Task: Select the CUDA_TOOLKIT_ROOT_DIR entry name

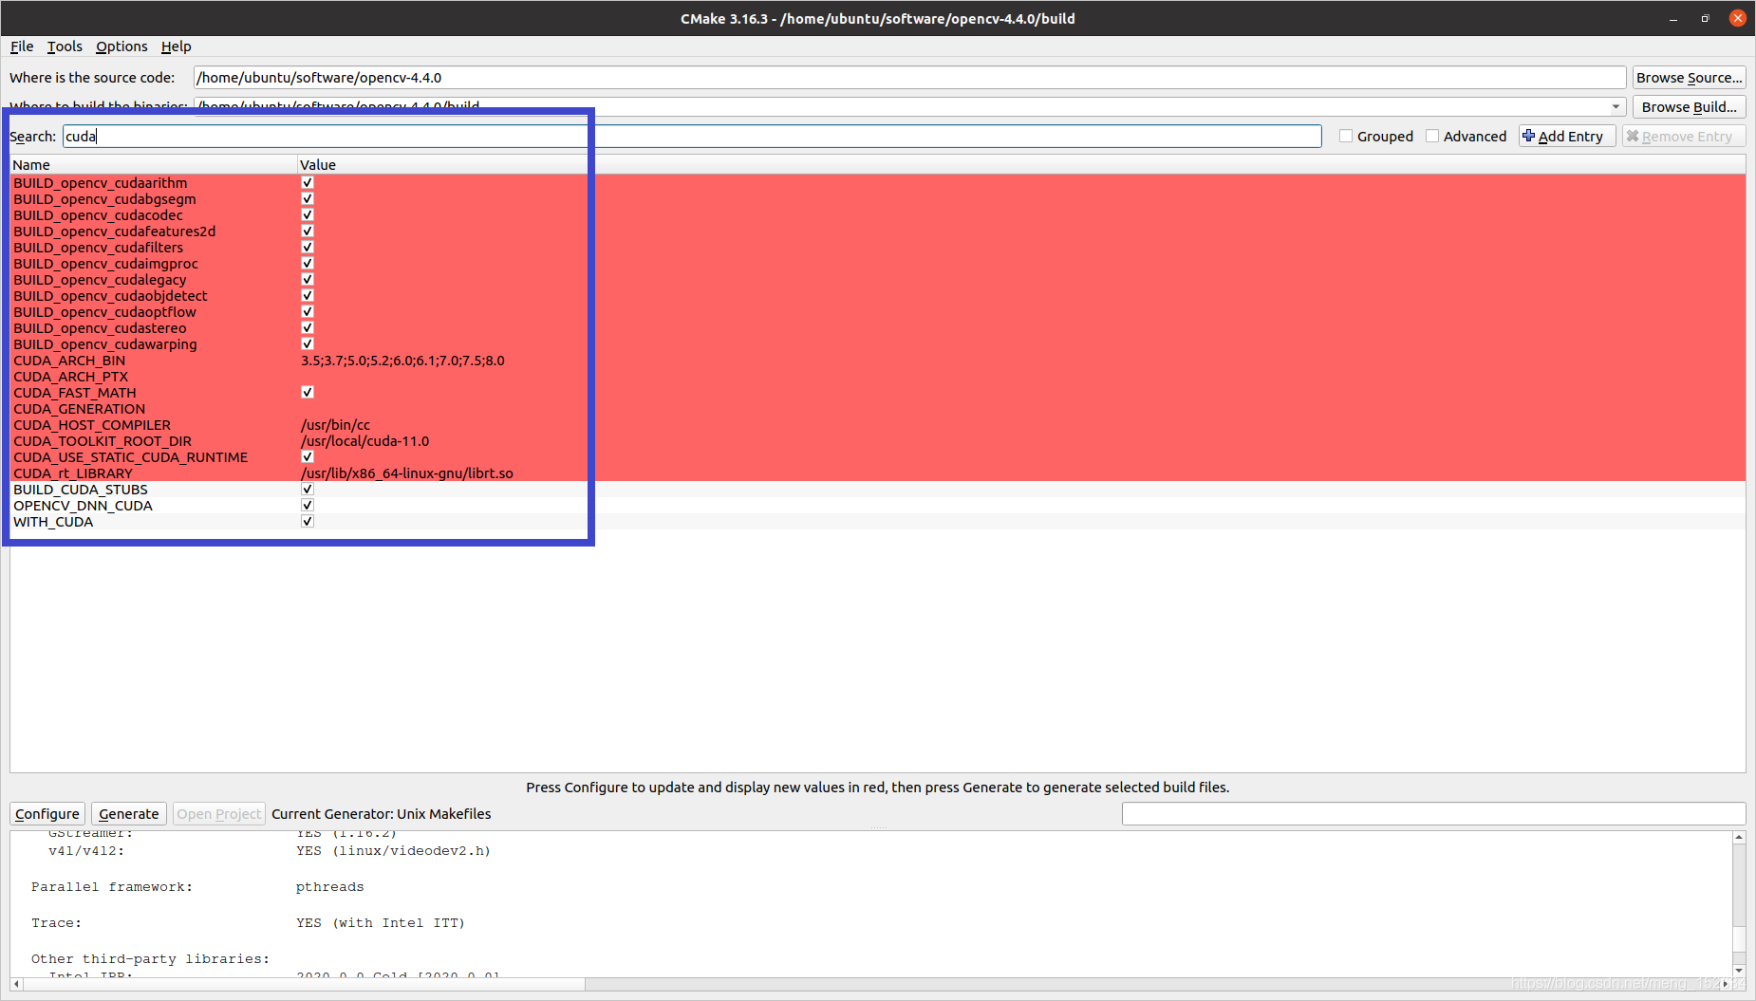Action: [x=103, y=441]
